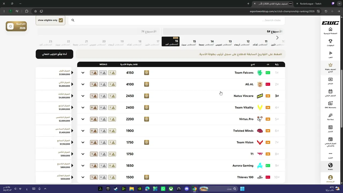Select the 11 August date tab
This screenshot has width=343, height=193.
pos(260,43)
